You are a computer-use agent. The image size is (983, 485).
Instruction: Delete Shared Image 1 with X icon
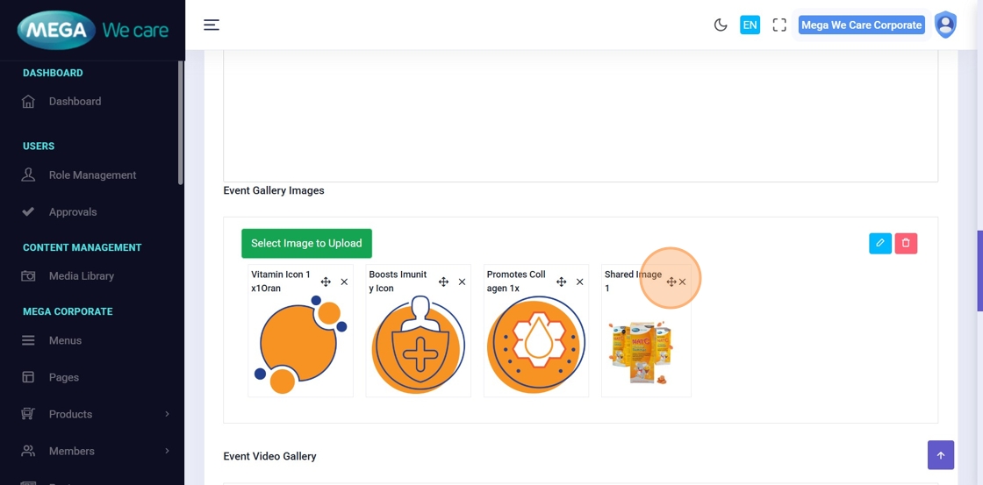click(x=683, y=282)
